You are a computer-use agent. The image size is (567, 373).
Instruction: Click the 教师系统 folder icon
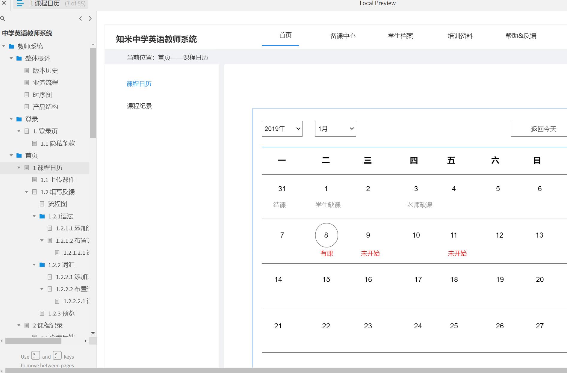click(x=12, y=46)
